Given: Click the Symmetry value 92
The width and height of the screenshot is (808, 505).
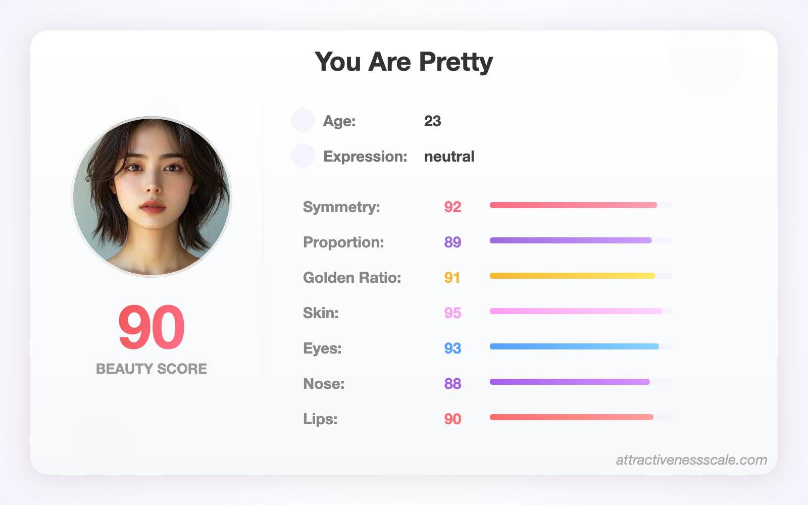Looking at the screenshot, I should click(x=452, y=207).
